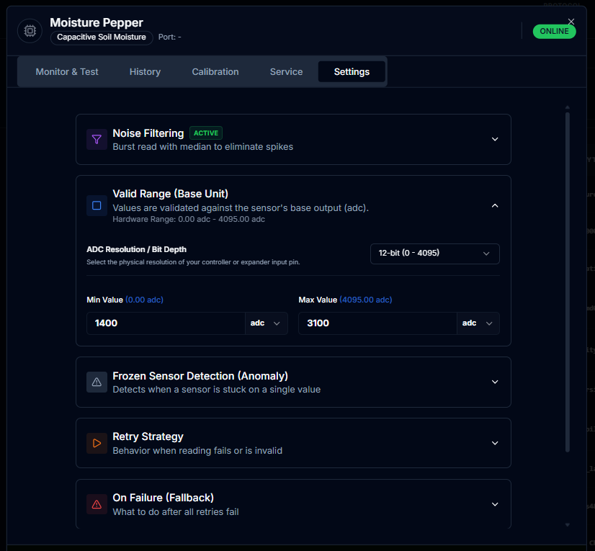Screen dimensions: 595x551
Task: Collapse the Valid Range section
Action: tap(495, 206)
